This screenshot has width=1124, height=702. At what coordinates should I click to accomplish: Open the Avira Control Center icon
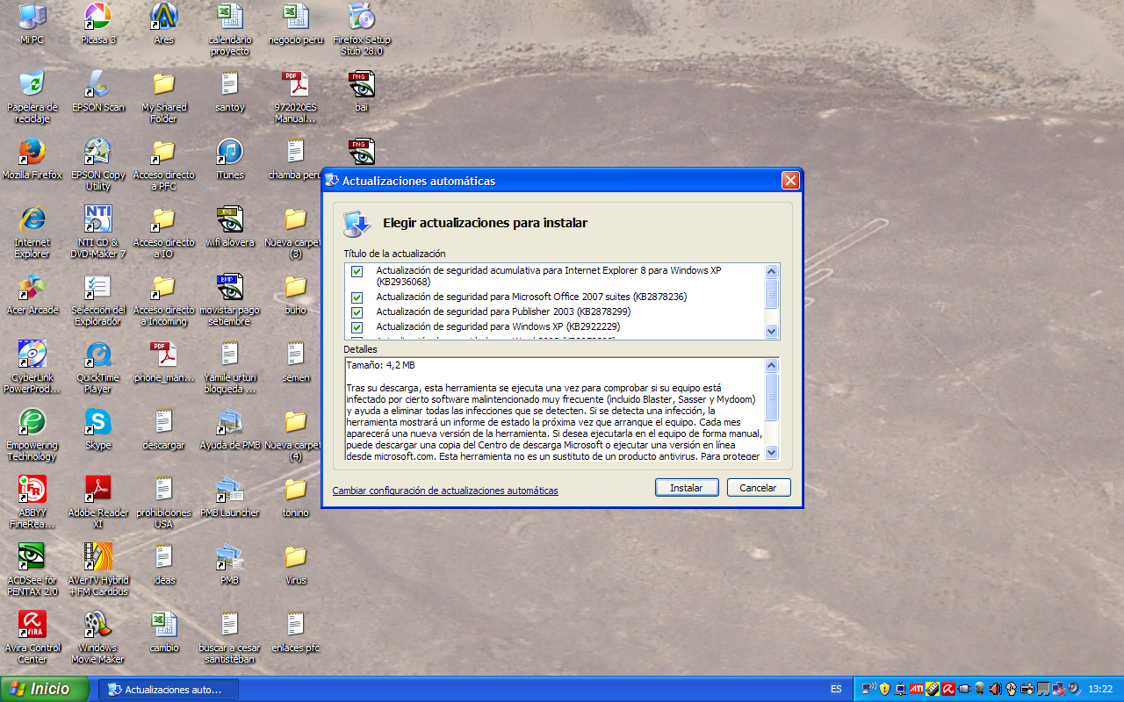32,625
